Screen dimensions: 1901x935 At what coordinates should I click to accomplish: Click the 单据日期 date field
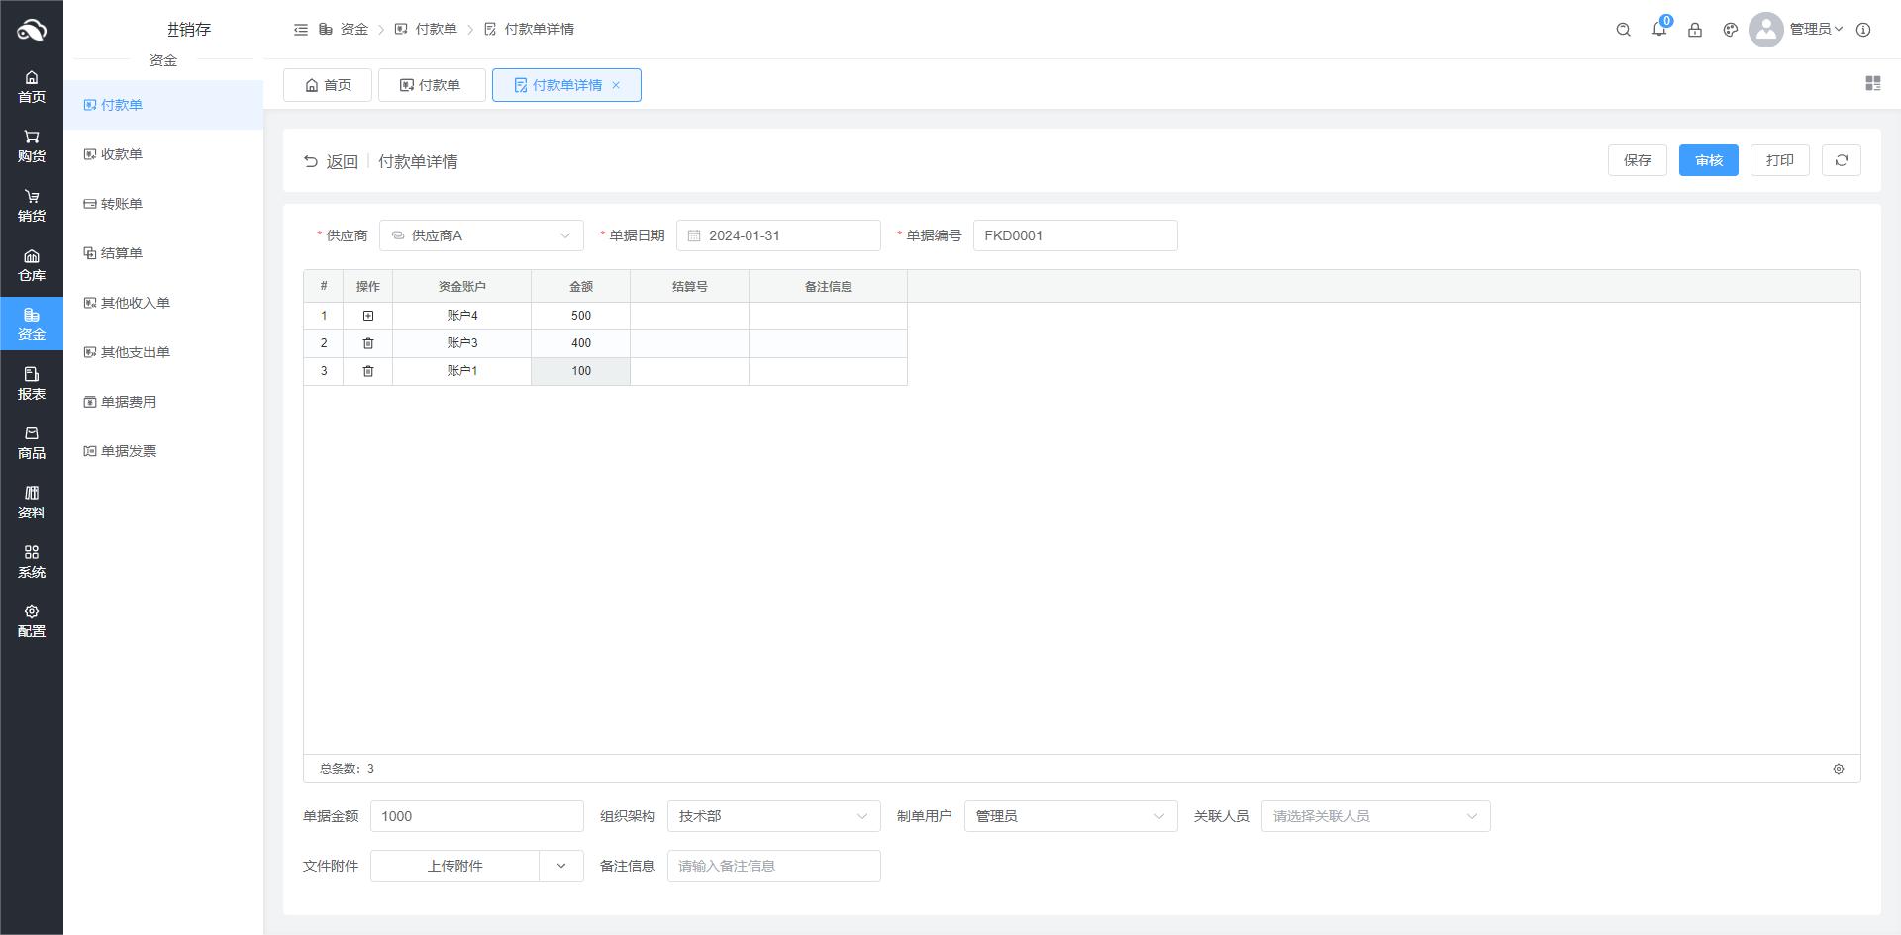point(778,235)
